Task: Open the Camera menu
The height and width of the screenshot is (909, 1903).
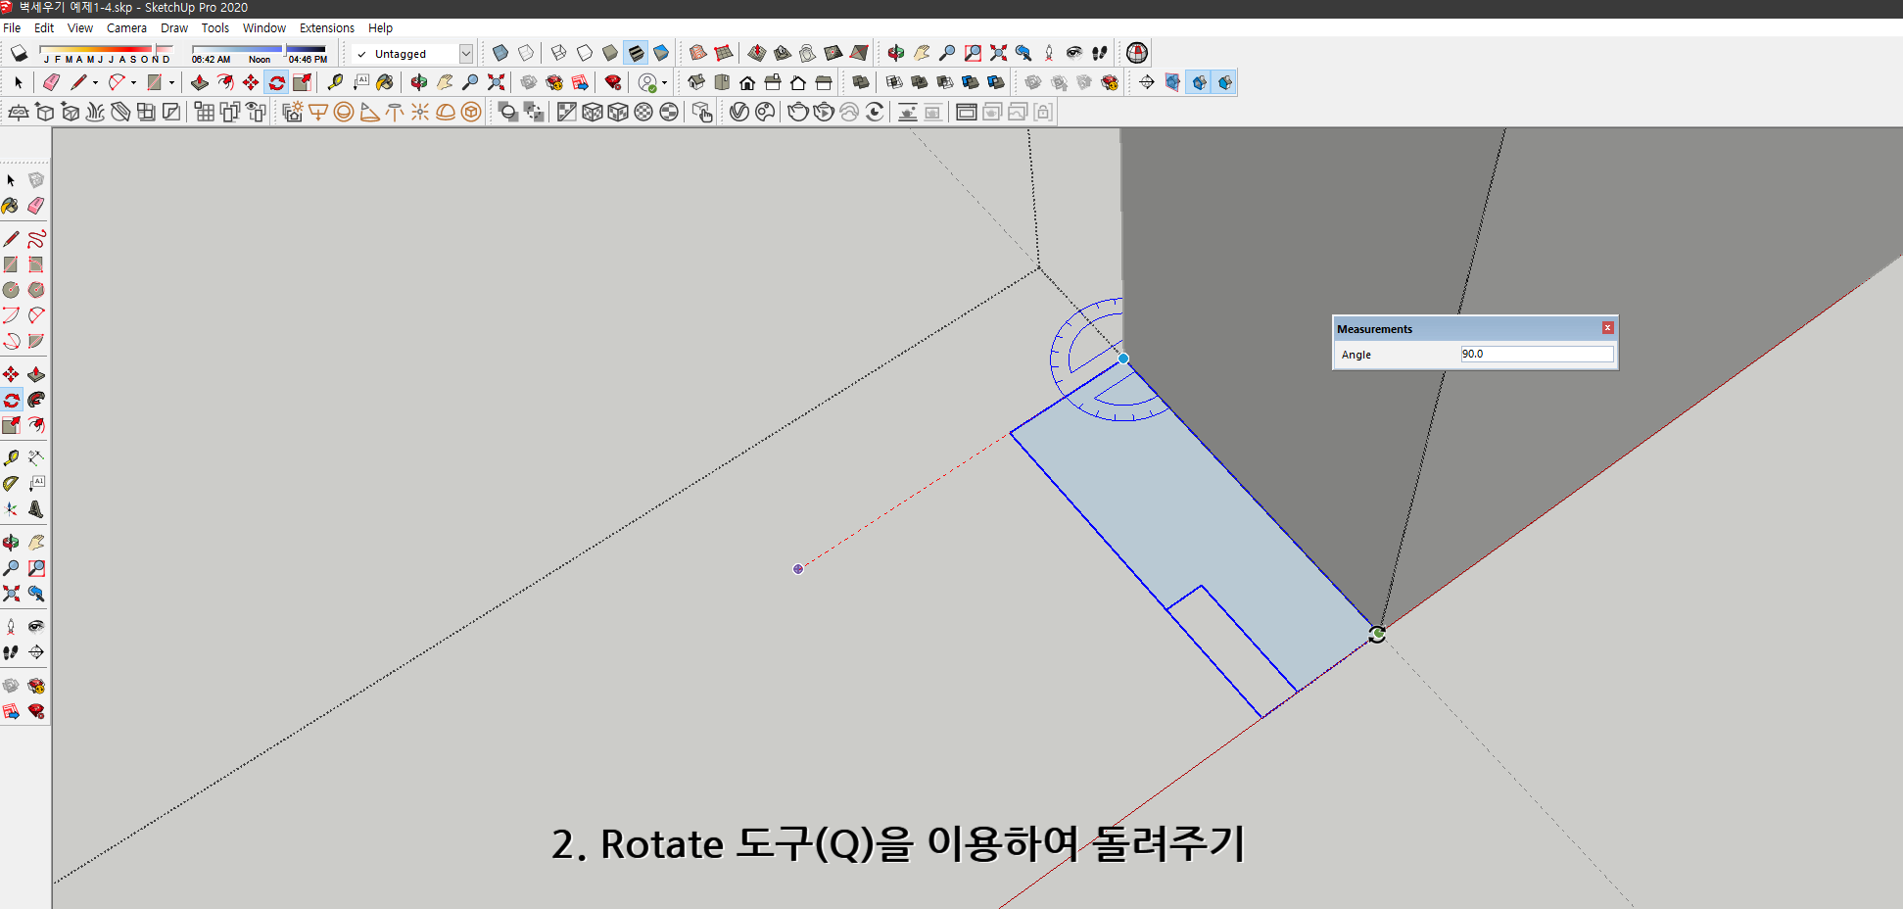Action: click(127, 27)
